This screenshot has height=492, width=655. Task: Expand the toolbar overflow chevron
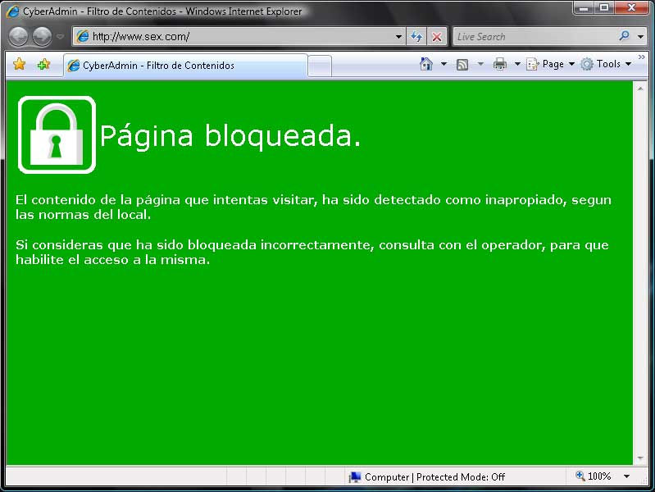[641, 57]
